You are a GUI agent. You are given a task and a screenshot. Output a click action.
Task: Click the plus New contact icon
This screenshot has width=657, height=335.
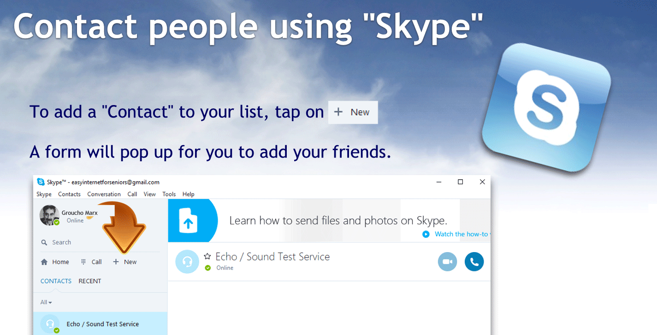[116, 262]
